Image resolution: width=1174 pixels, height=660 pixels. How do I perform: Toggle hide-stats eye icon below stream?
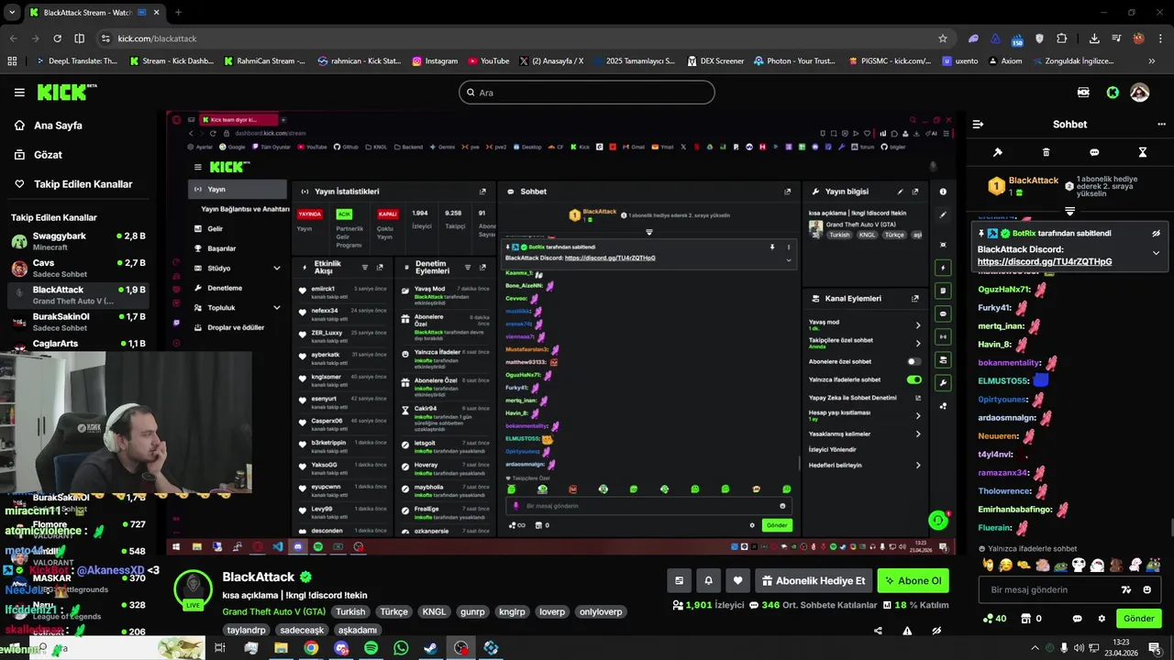tap(936, 631)
